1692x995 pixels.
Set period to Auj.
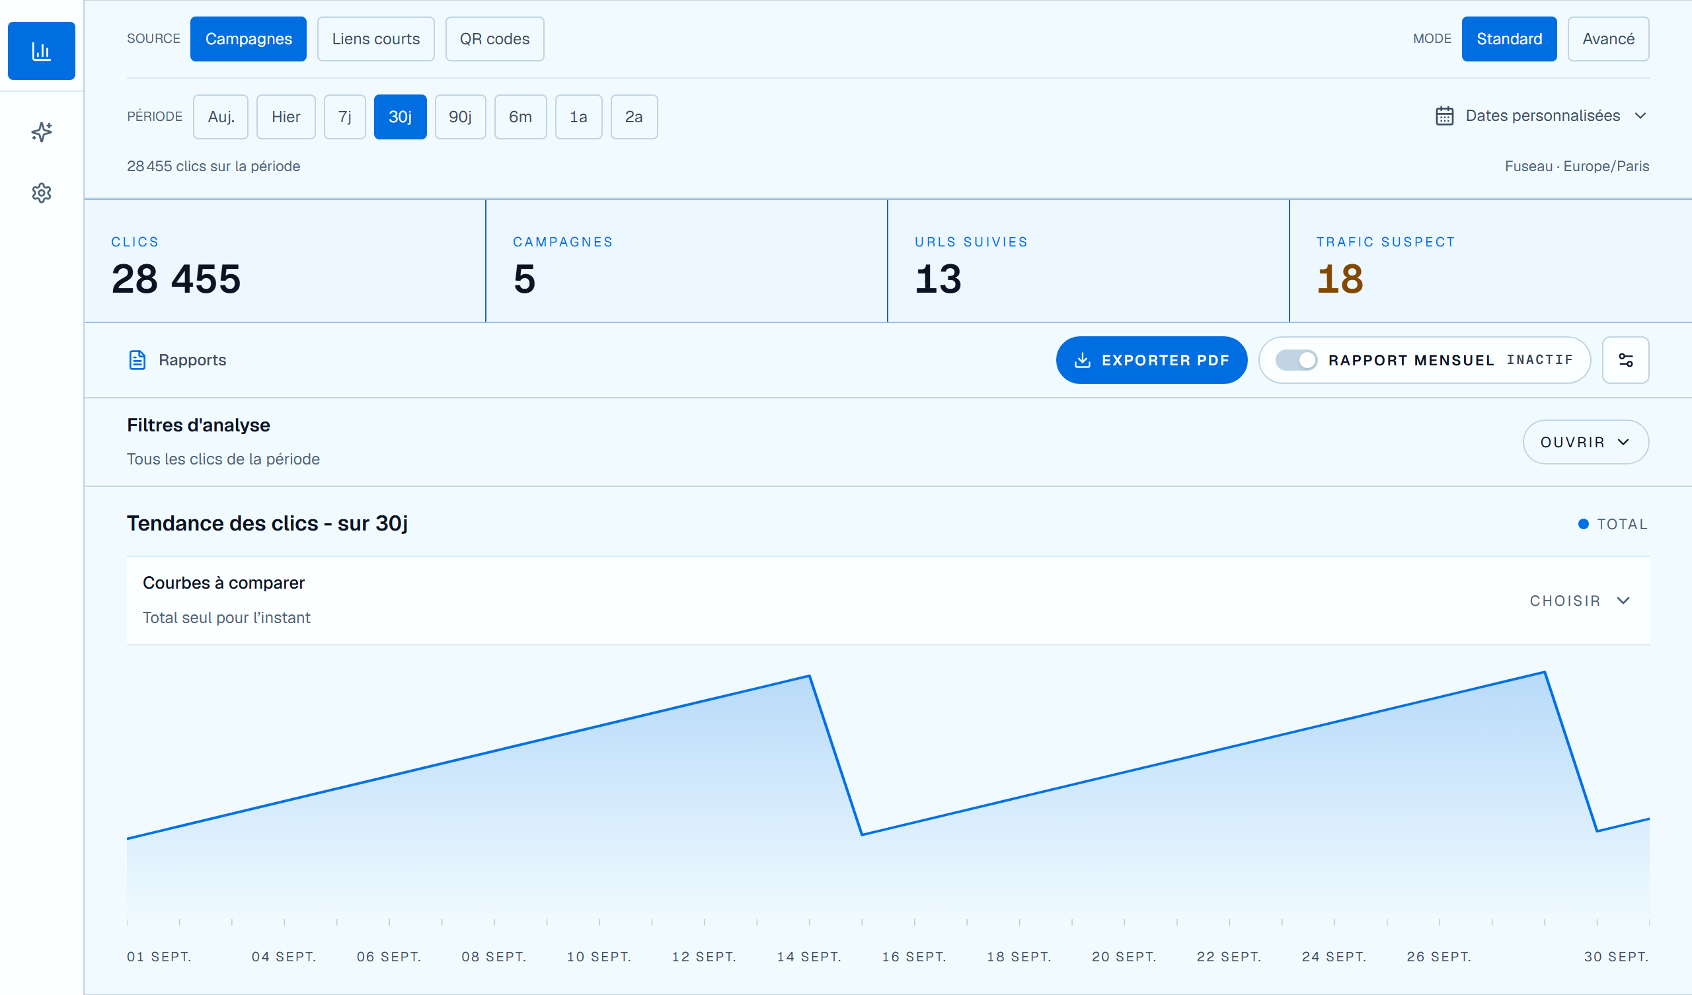point(221,117)
